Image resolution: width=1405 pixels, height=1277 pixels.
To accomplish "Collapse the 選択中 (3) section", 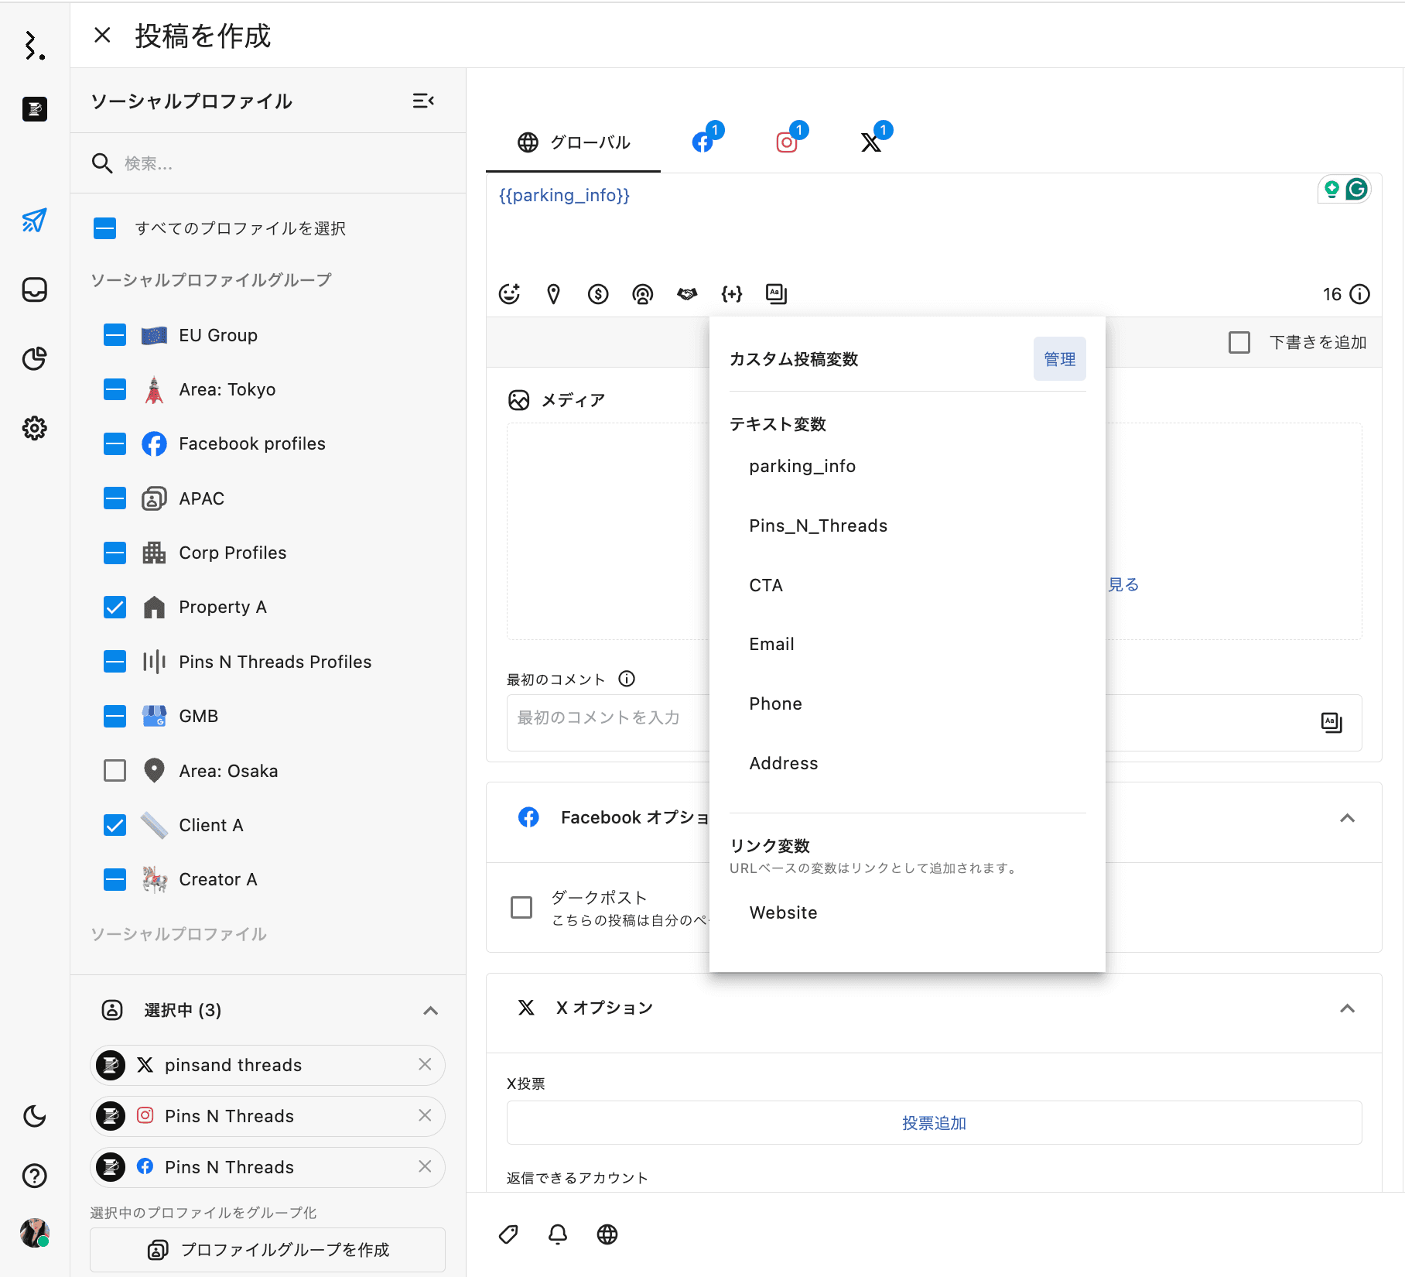I will tap(431, 1011).
